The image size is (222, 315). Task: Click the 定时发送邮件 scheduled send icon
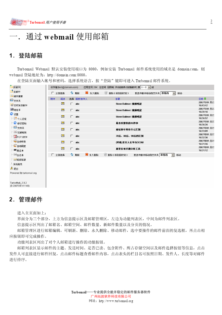[x=12, y=105]
